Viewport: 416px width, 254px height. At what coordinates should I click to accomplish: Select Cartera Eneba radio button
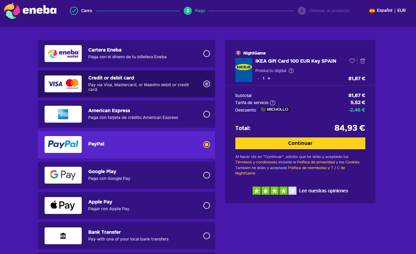207,54
